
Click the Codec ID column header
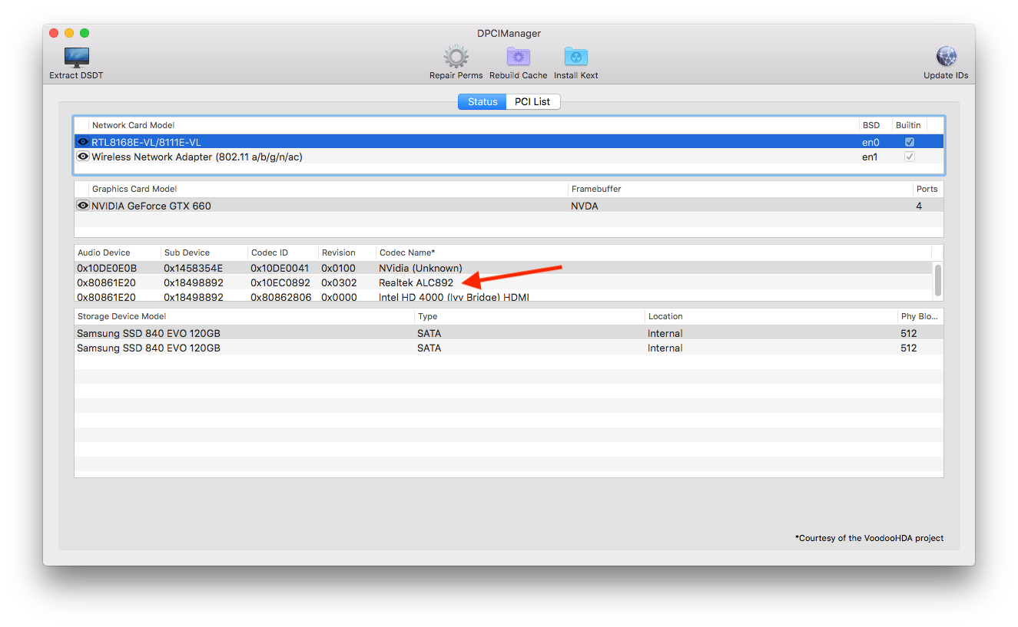283,252
